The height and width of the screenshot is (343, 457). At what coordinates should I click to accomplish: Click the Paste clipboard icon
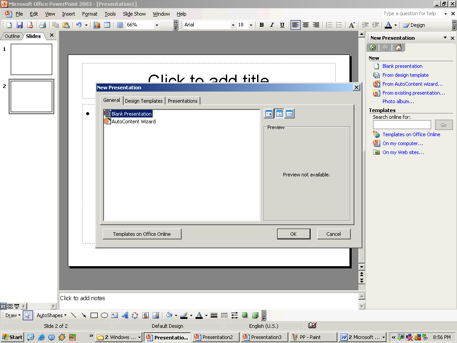(x=66, y=25)
